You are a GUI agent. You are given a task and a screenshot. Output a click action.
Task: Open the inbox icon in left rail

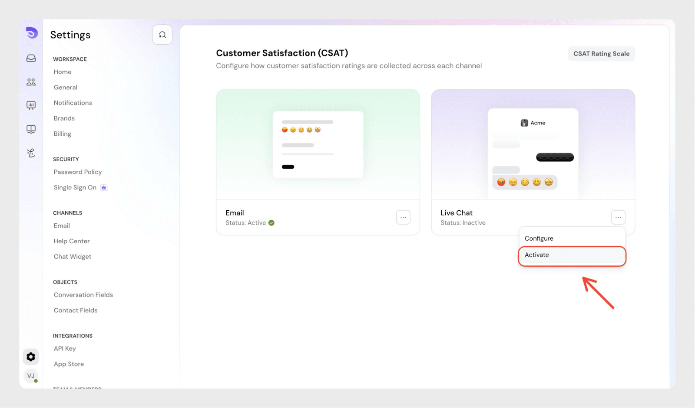click(31, 58)
